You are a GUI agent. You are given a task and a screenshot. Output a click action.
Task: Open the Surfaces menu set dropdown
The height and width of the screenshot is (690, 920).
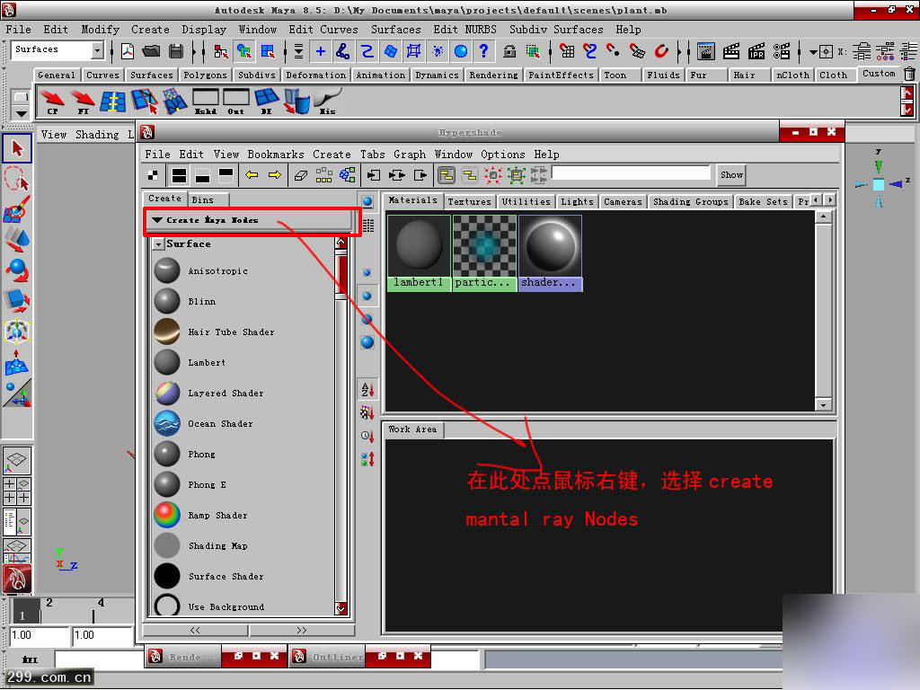click(97, 50)
